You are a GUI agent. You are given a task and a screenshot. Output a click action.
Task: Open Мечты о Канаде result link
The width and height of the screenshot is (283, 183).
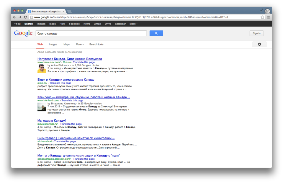tap(78, 155)
